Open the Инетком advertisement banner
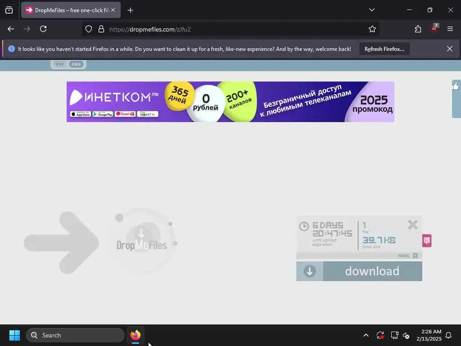Screen dimensions: 461x346 coord(230,102)
